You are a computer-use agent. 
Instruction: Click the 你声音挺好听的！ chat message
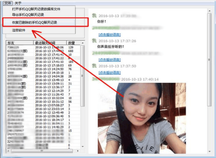[x=111, y=47]
